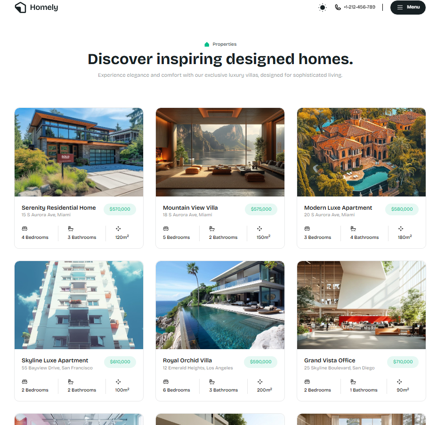Call the phone number +1-212-456-789

click(359, 8)
